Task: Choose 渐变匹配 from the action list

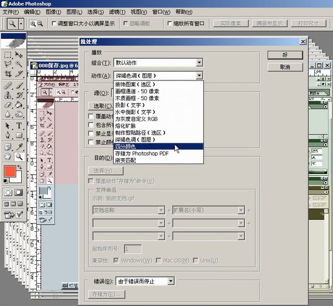Action: (x=159, y=160)
